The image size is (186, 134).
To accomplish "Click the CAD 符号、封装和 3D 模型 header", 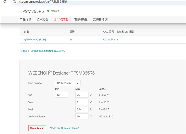I will 118,32.
